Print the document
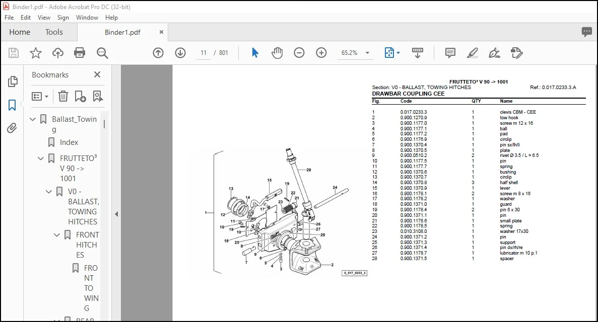Viewport: 598px width, 322px height. tap(80, 53)
